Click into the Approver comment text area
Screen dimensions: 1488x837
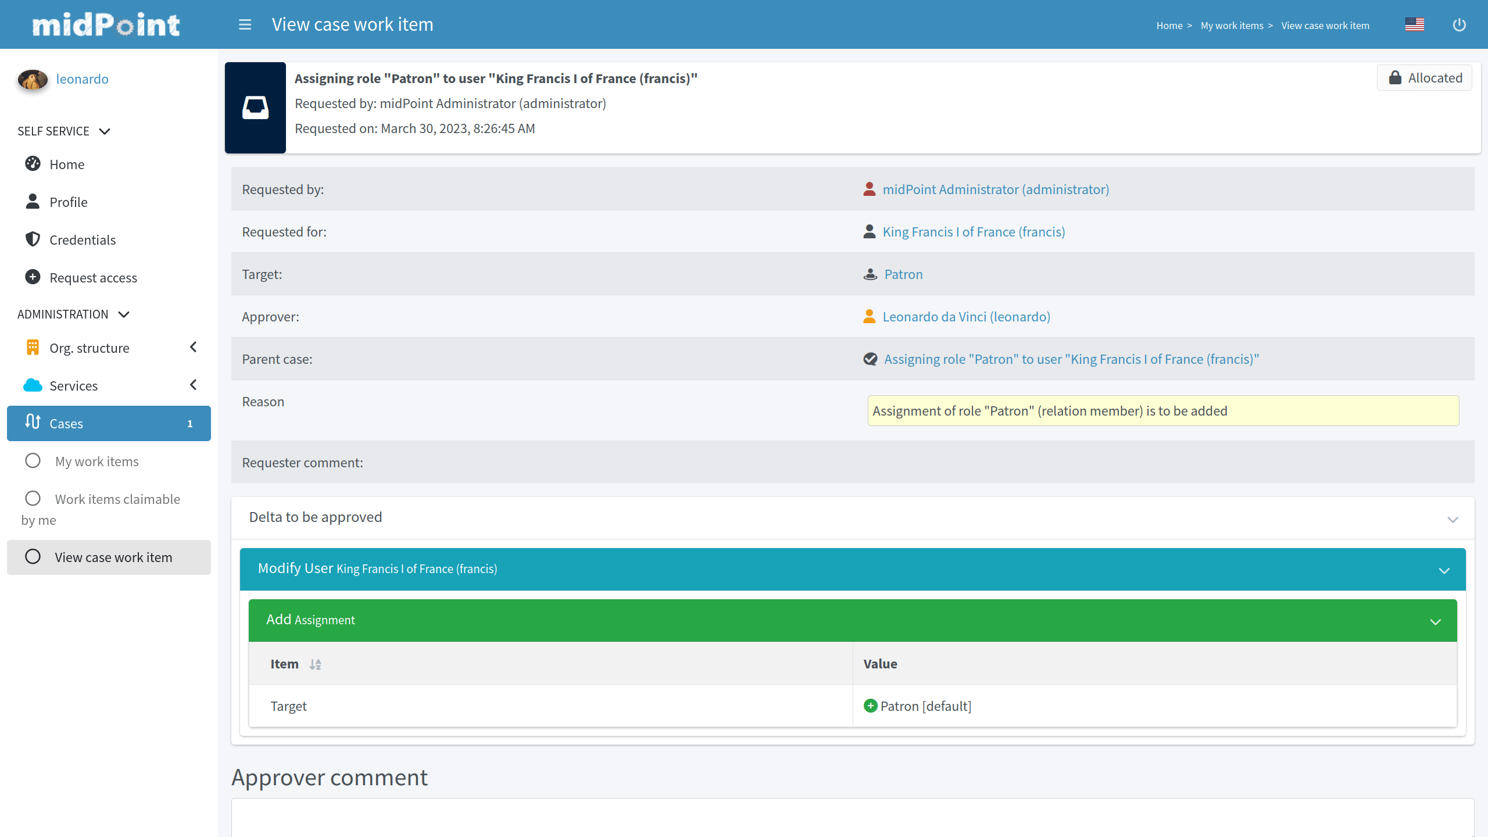[x=852, y=818]
